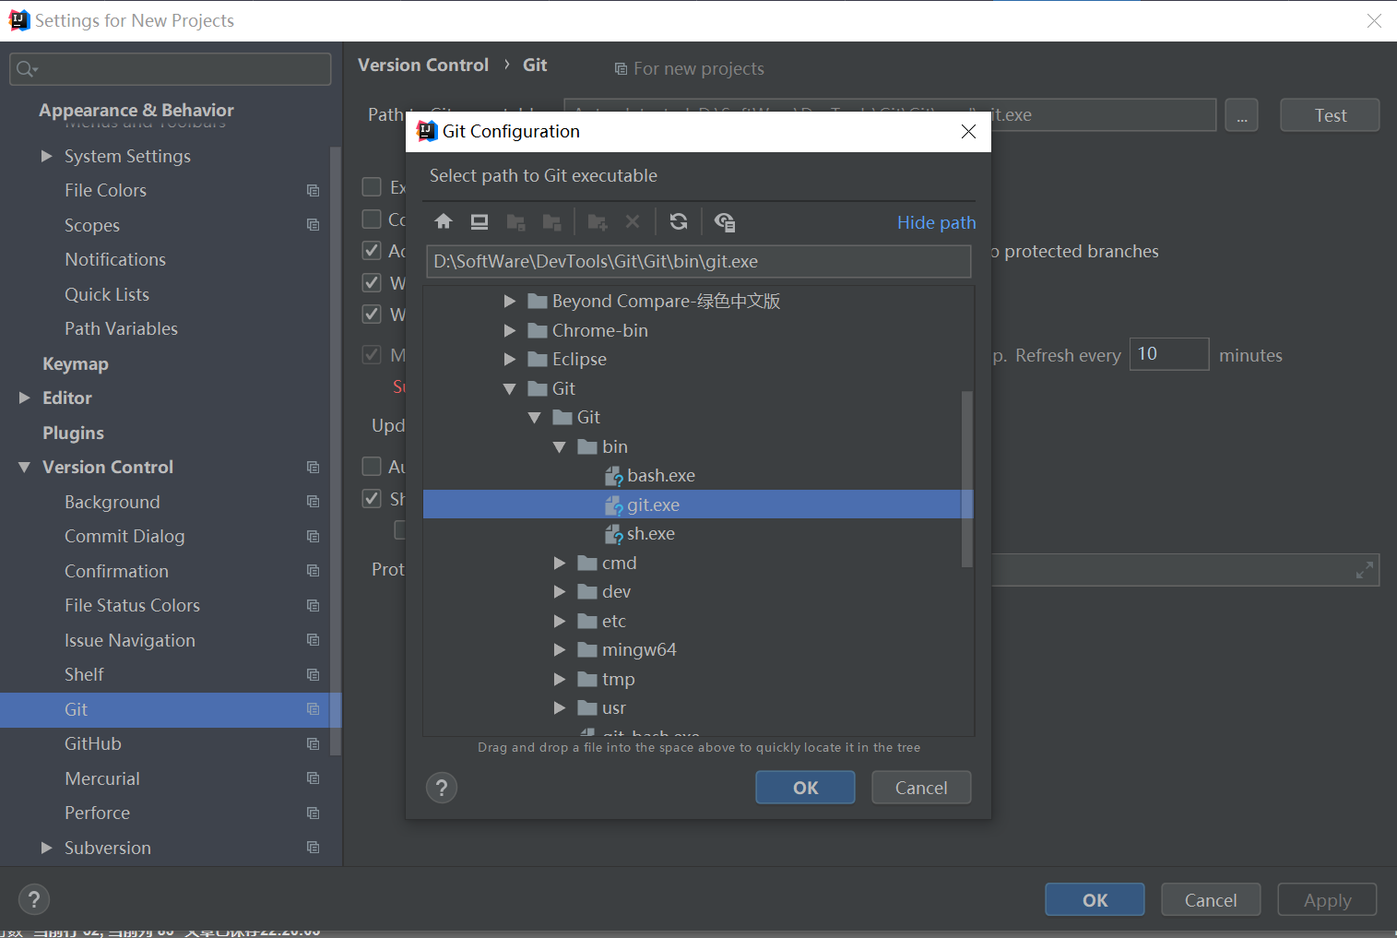Click Cancel in Settings window
1397x938 pixels.
[x=1211, y=900]
